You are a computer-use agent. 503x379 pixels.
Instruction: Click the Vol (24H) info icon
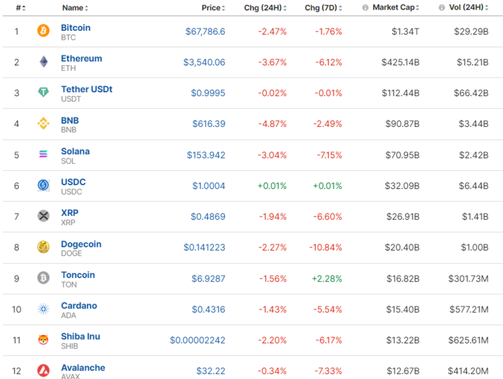[442, 8]
